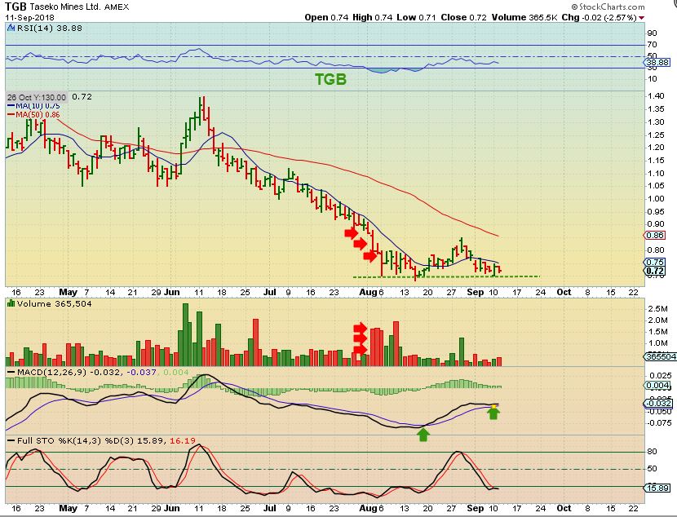This screenshot has height=517, width=677.
Task: Click the company name Taseko Mines Ltd.
Action: pyautogui.click(x=65, y=7)
